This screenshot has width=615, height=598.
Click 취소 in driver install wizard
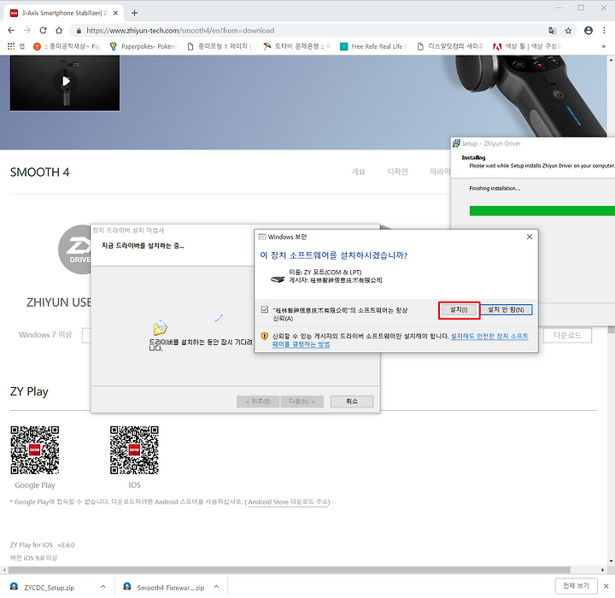(x=352, y=402)
